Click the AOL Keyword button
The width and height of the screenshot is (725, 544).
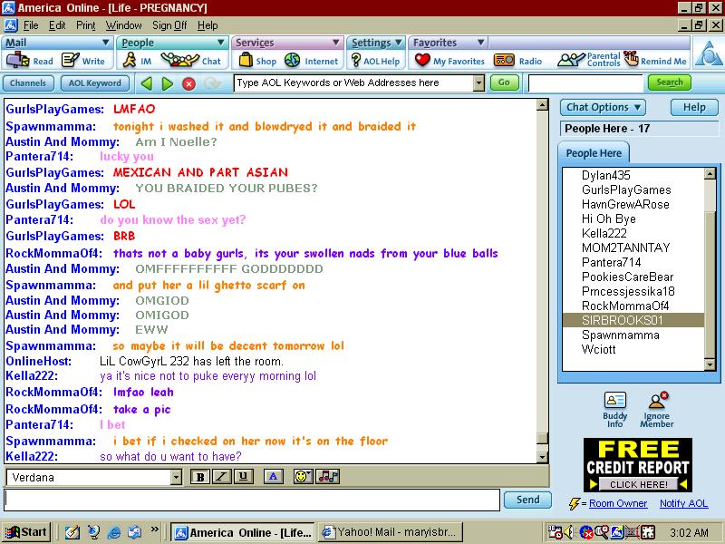click(x=94, y=83)
